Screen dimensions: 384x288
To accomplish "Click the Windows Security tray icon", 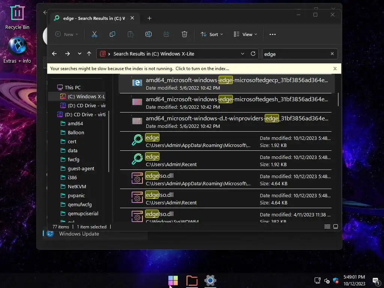I will (x=336, y=280).
